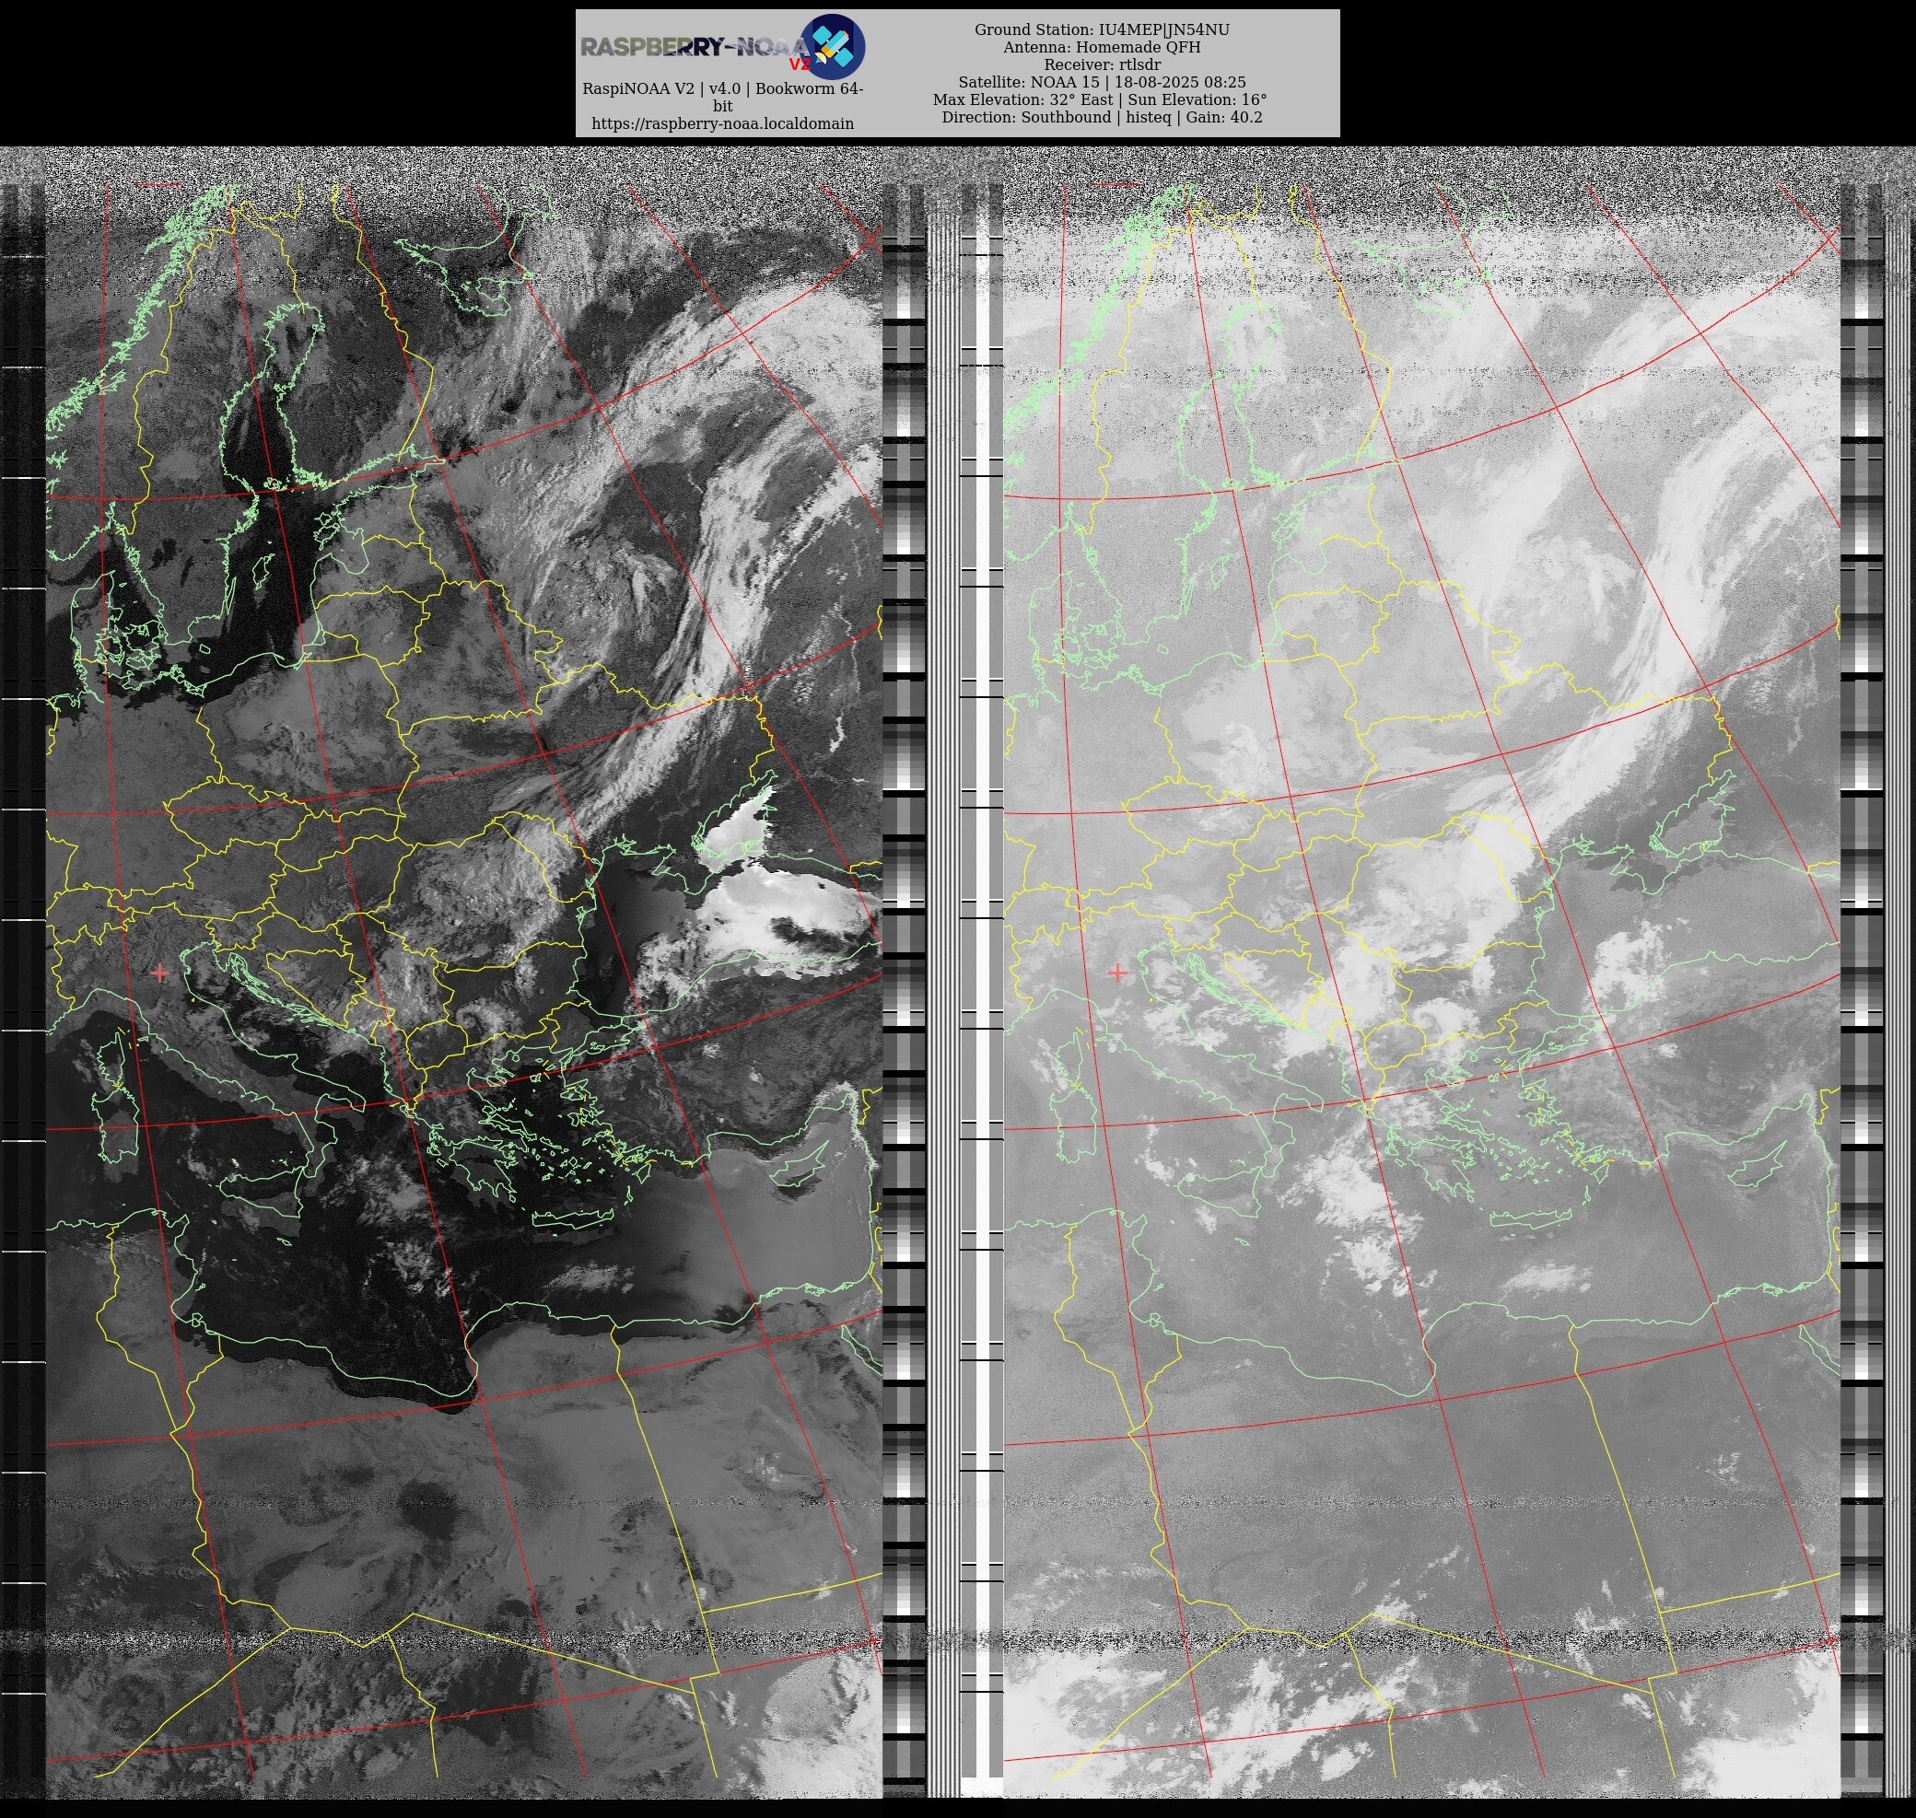Select 'Direction: Southbound | histeq | Gain: 40.2' line
Viewport: 1916px width, 1818px height.
pyautogui.click(x=1102, y=117)
